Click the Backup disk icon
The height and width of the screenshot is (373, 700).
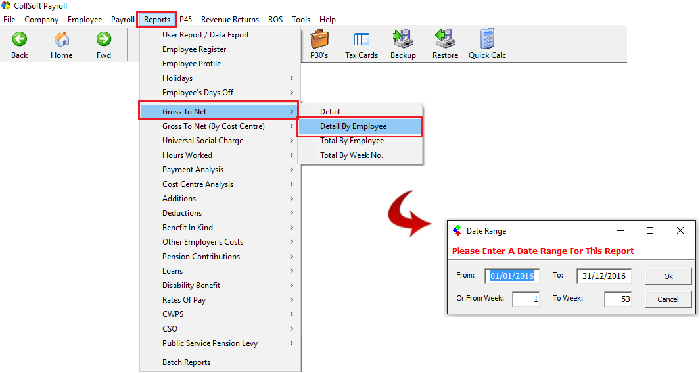402,40
